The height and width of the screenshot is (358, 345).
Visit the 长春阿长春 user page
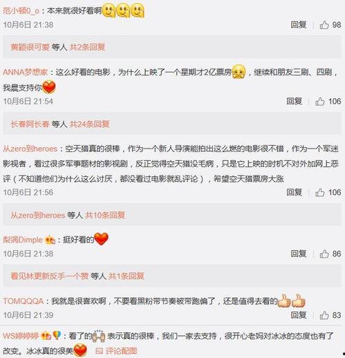[30, 124]
